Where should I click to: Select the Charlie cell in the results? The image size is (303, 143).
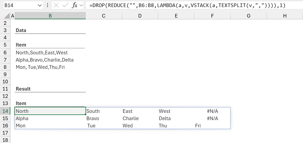coord(131,119)
